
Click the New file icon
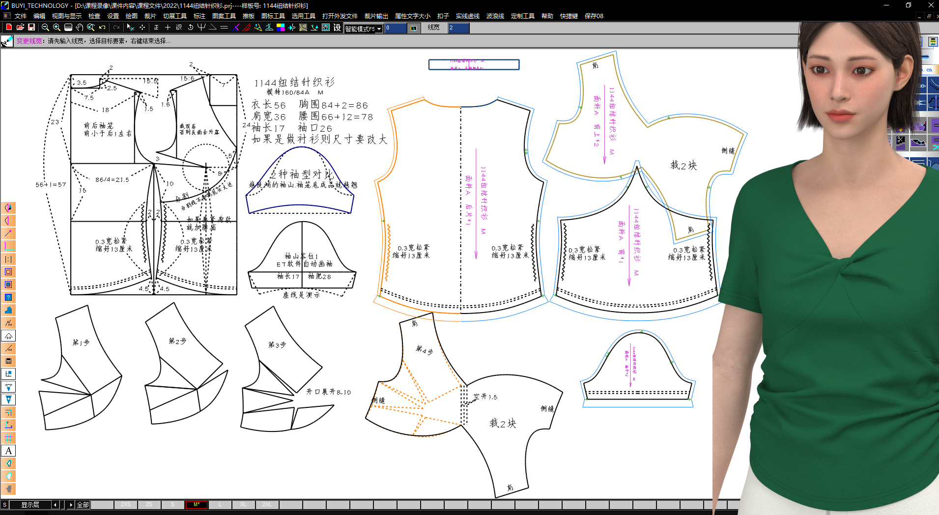pos(8,28)
